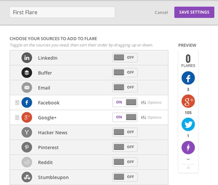
Task: Click the Buffer label text
Action: [x=45, y=73]
